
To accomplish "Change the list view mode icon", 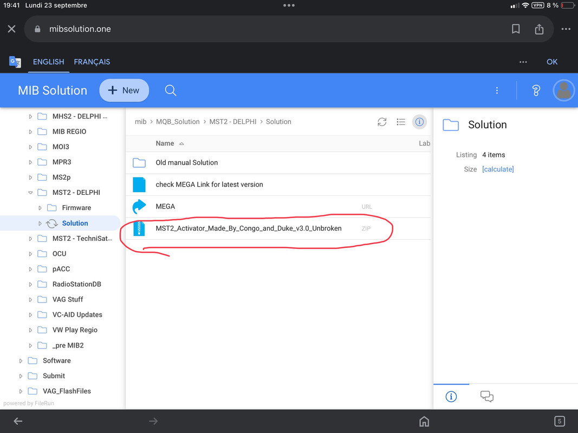I will click(401, 122).
